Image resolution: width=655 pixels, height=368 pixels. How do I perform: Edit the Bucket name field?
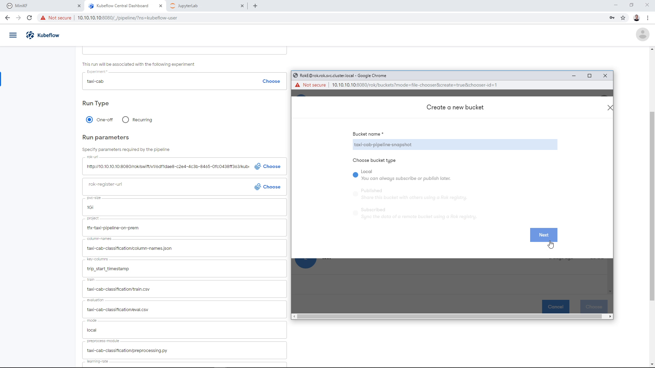click(x=455, y=144)
